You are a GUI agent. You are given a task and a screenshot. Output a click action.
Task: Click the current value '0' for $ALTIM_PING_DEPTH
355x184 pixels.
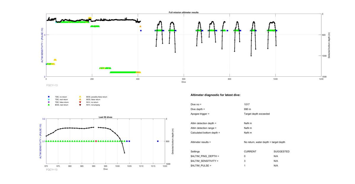(x=245, y=156)
